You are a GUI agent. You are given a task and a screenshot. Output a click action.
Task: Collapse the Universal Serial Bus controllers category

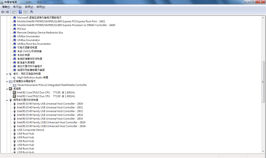pyautogui.click(x=7, y=100)
